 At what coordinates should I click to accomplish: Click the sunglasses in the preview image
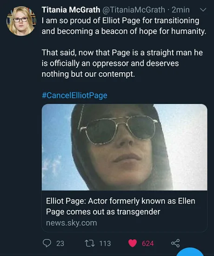tap(118, 129)
